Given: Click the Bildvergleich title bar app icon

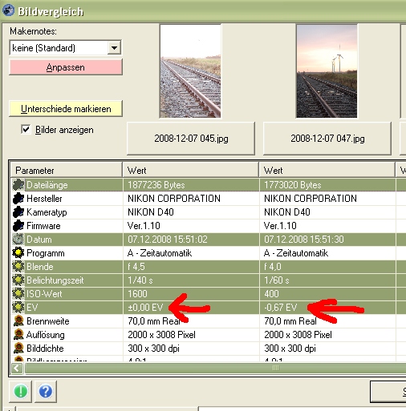Looking at the screenshot, I should coord(8,10).
